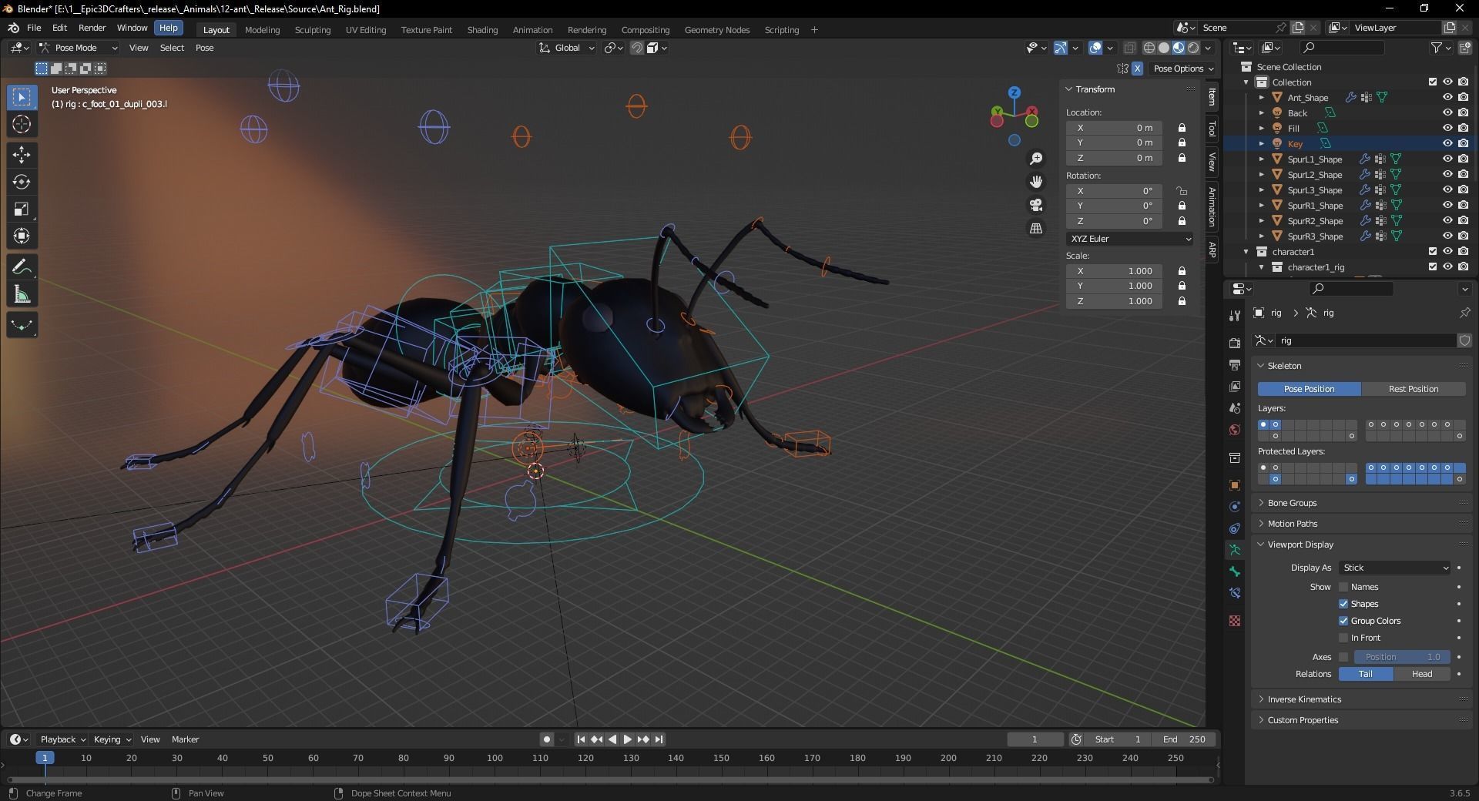
Task: Jump to timeline start frame button
Action: tap(581, 739)
